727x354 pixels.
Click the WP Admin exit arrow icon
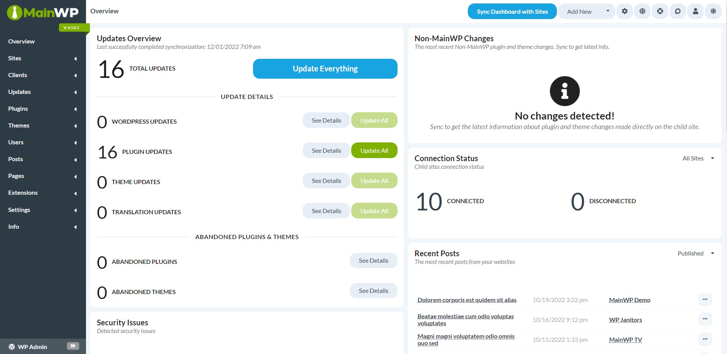click(73, 346)
